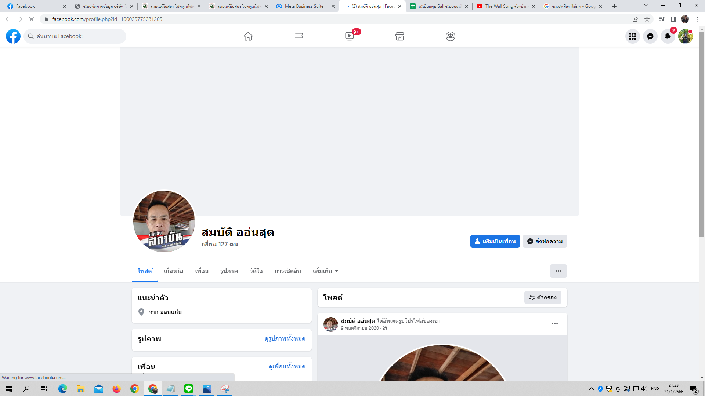
Task: Open the LINE app in the taskbar
Action: [189, 389]
